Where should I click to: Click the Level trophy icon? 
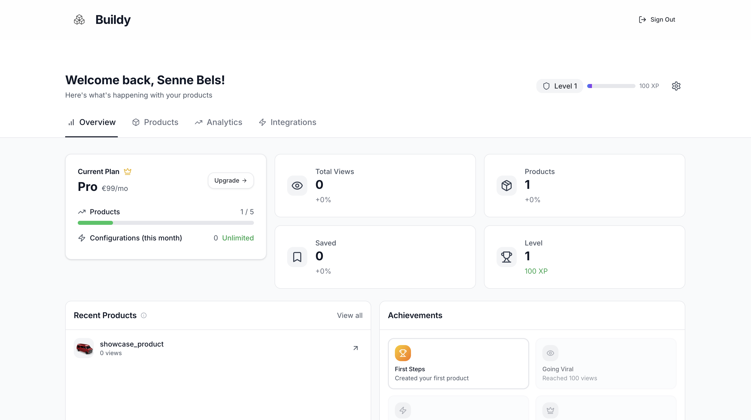(506, 257)
